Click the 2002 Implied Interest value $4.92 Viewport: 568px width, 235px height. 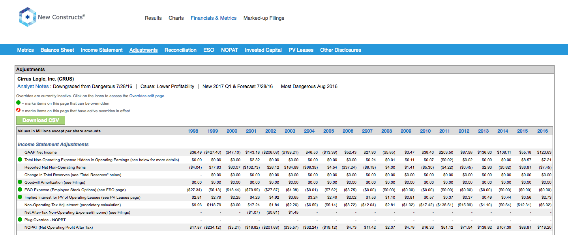pyautogui.click(x=274, y=197)
